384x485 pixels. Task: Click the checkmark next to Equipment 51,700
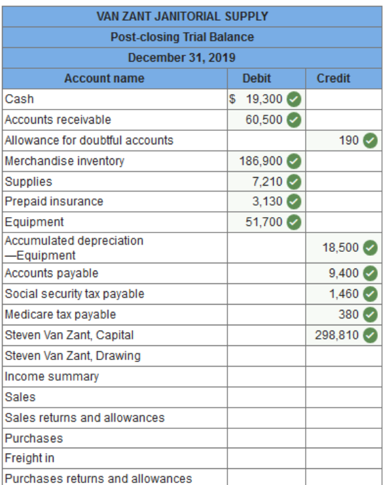pos(294,222)
